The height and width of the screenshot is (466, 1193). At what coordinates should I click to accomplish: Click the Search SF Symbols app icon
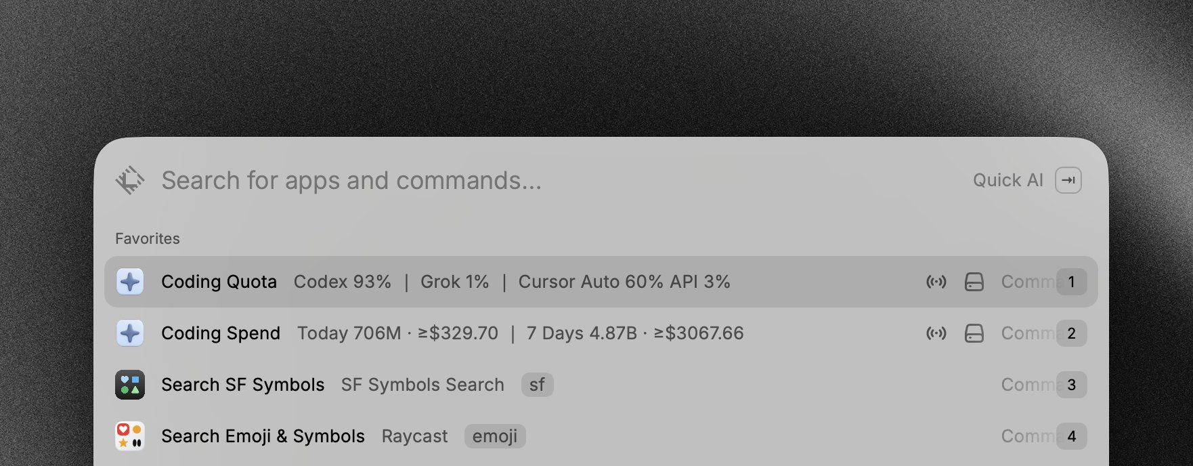point(130,385)
